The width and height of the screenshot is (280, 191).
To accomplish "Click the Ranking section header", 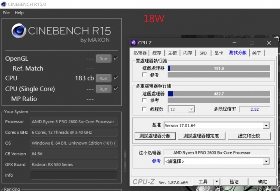I will pos(12,189).
